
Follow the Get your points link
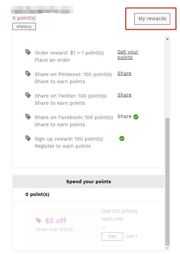pos(128,54)
